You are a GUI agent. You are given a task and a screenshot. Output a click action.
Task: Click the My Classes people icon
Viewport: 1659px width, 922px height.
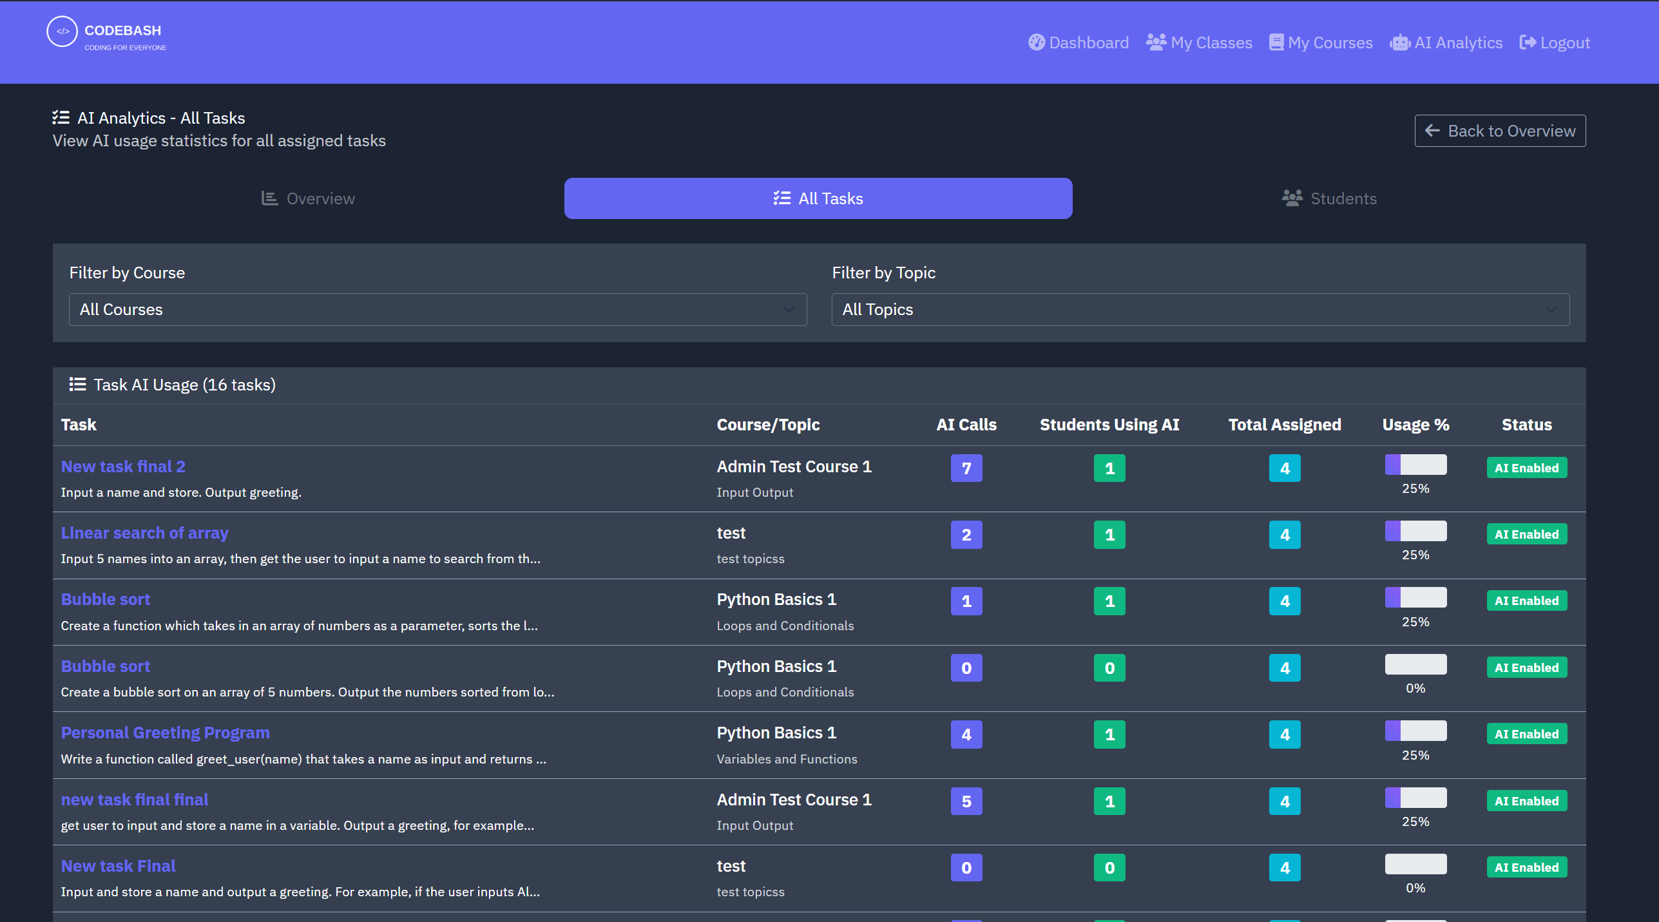click(1156, 43)
